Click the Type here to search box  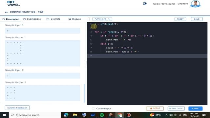click(x=35, y=115)
